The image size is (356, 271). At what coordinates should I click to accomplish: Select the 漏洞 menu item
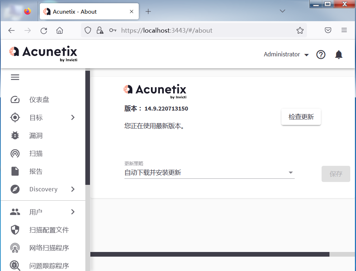(x=36, y=136)
